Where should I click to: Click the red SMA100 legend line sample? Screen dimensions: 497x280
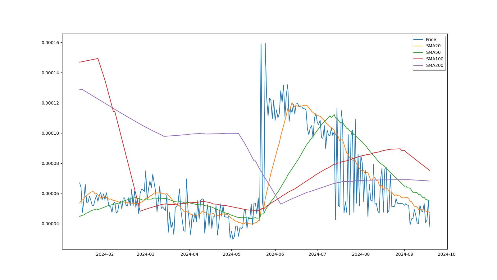[x=418, y=59]
